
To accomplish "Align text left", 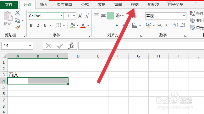I will (x=96, y=25).
